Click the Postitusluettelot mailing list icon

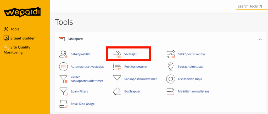pos(117,67)
